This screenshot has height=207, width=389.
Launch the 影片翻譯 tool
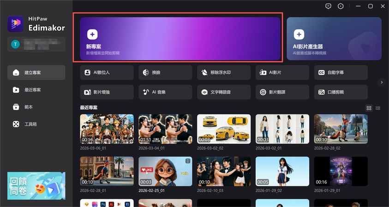click(x=282, y=92)
